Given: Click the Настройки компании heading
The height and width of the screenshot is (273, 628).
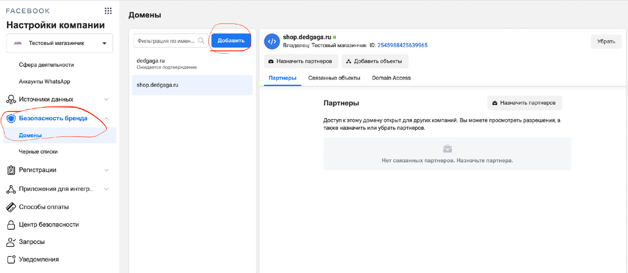Looking at the screenshot, I should [x=55, y=25].
